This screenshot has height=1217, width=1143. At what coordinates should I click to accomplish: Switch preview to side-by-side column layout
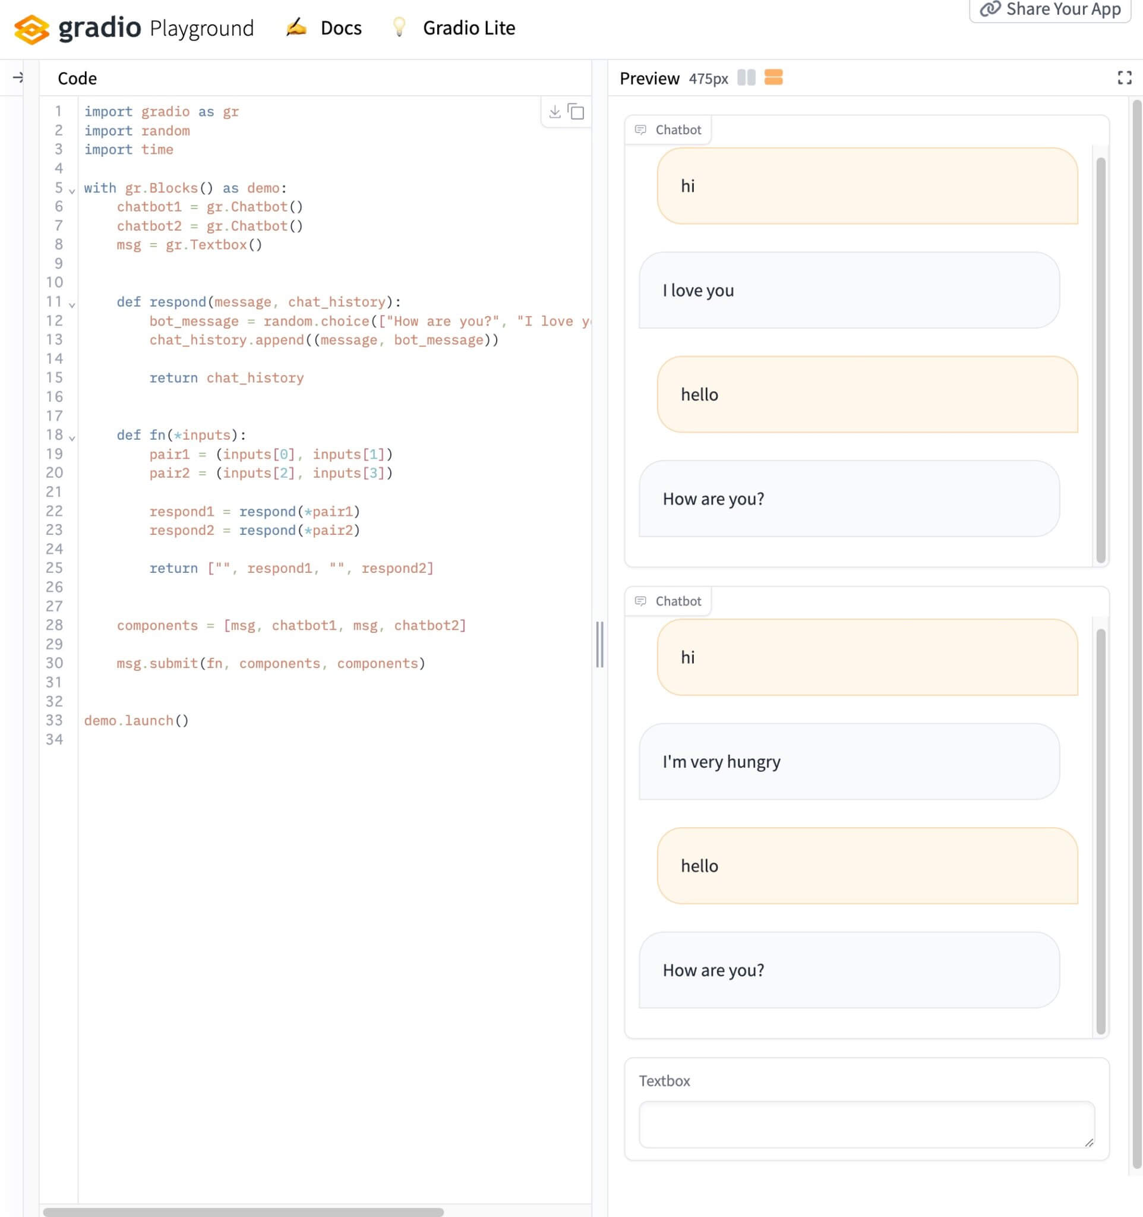point(747,78)
